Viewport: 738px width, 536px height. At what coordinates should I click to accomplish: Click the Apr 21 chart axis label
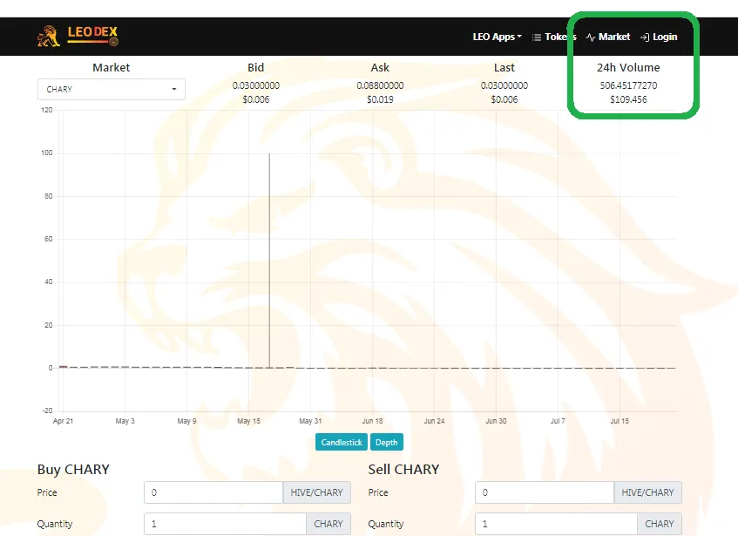click(63, 421)
